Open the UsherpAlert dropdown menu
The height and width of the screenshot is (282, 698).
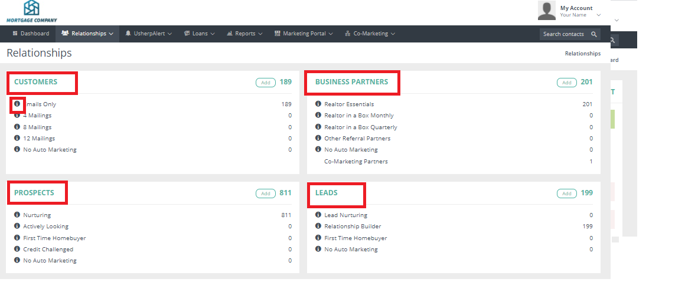tap(149, 34)
